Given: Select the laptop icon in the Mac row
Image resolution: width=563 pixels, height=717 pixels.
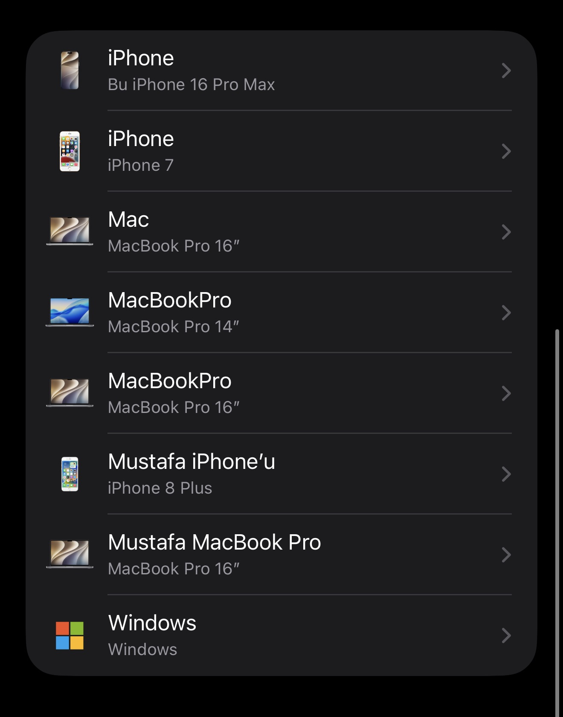Looking at the screenshot, I should (70, 231).
